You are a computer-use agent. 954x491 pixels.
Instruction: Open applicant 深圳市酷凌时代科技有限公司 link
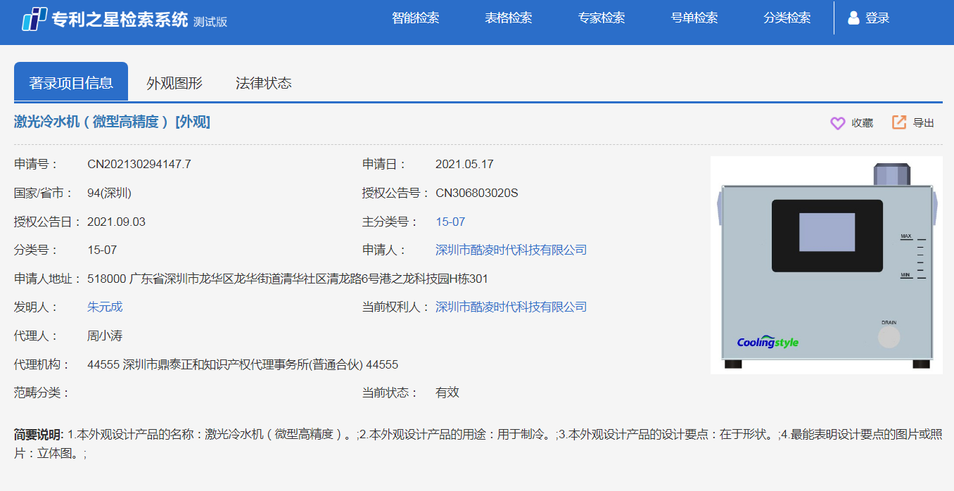click(x=511, y=250)
